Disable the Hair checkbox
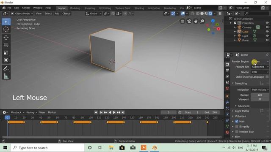 [237, 121]
